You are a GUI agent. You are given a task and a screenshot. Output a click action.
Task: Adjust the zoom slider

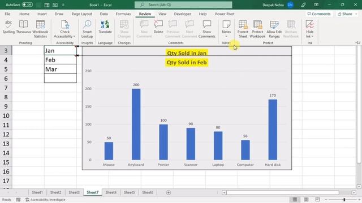pos(344,200)
